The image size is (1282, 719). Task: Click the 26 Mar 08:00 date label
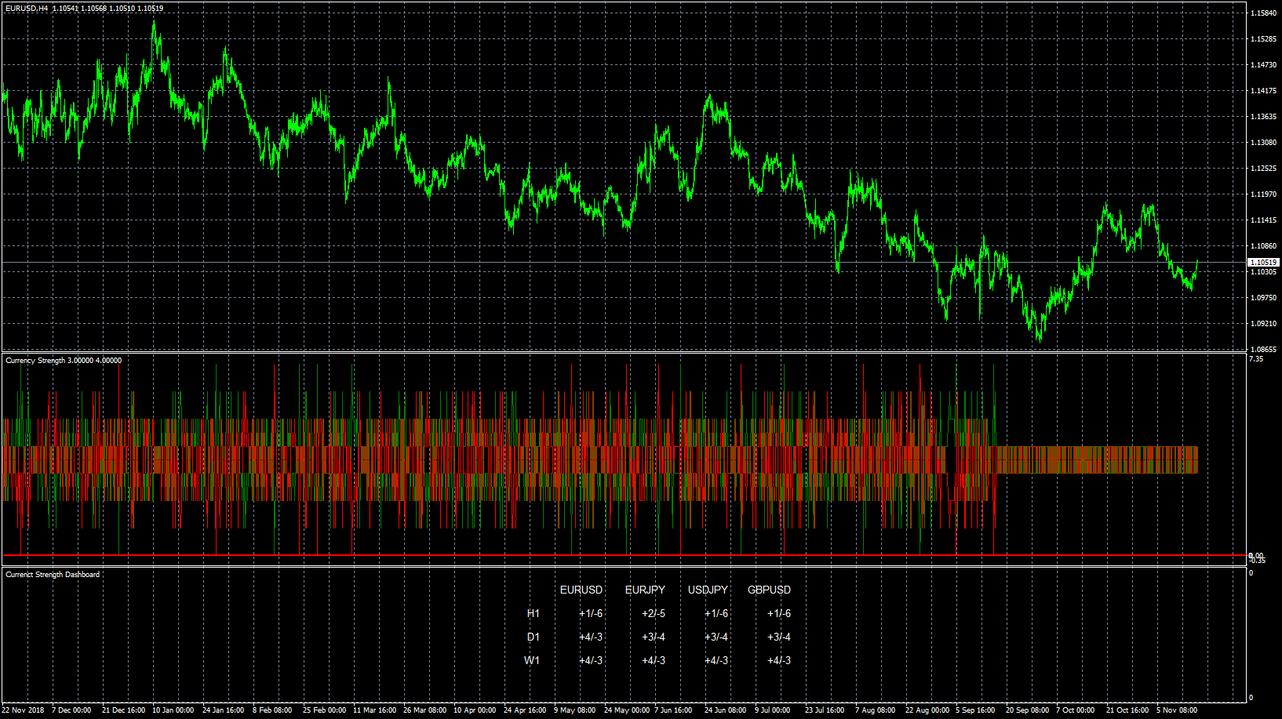424,710
